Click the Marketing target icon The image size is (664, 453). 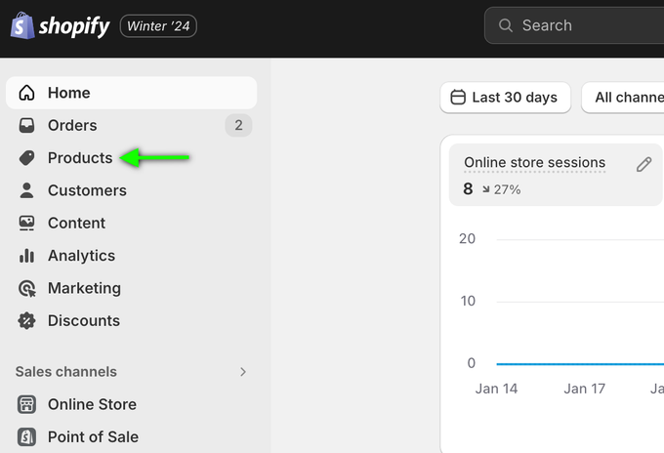[x=26, y=288]
